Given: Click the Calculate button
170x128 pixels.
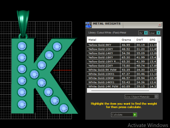Looking at the screenshot, I should click(x=124, y=114).
